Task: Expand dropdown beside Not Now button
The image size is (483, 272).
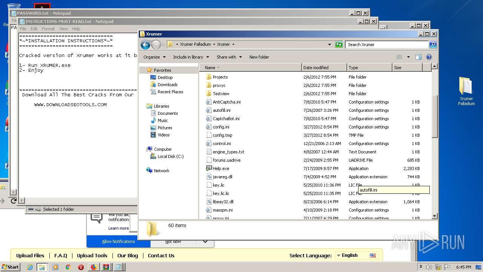Action: click(x=205, y=241)
